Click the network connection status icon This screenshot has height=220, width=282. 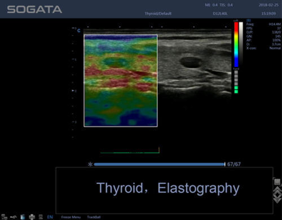click(5, 217)
